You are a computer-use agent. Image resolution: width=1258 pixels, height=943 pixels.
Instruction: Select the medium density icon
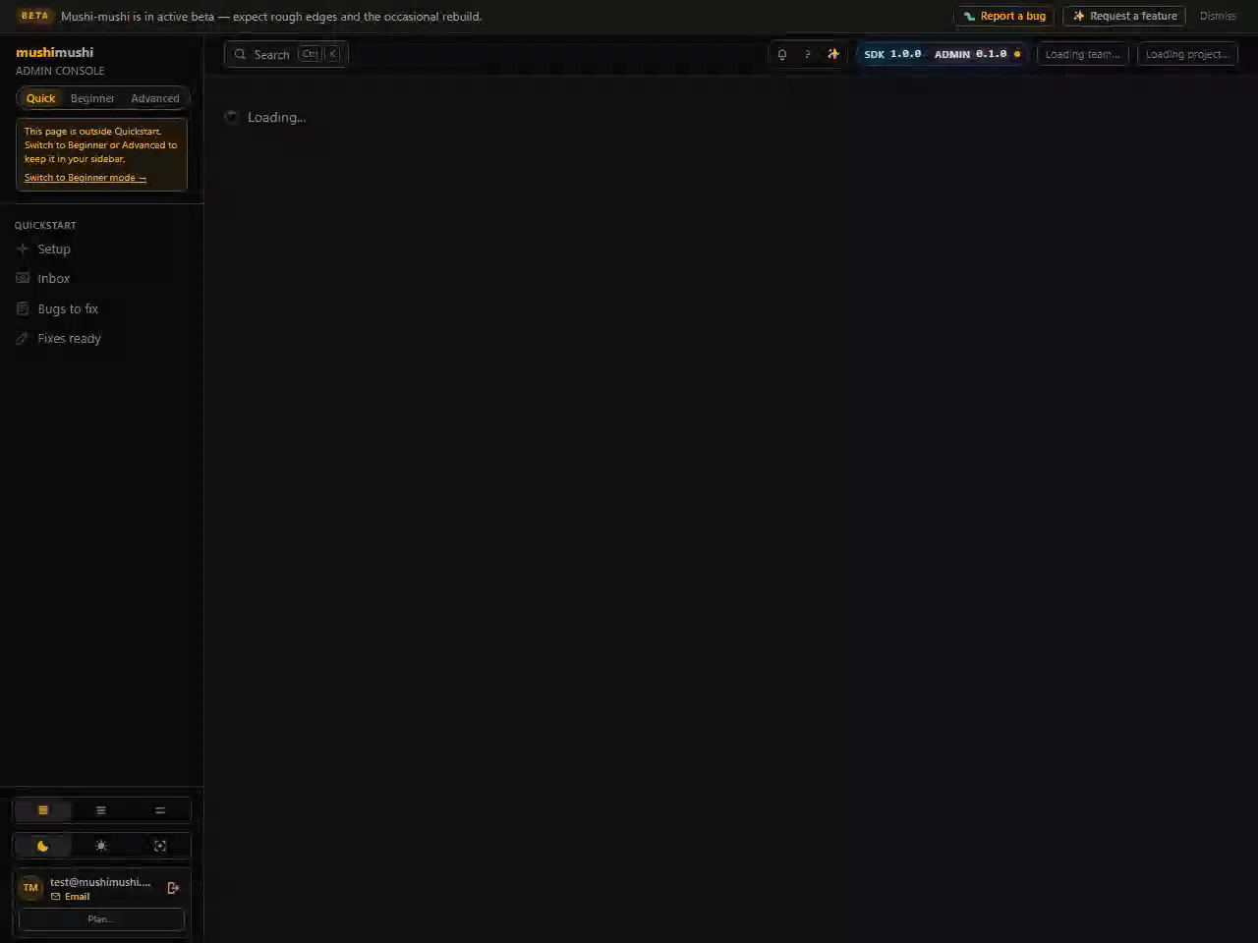pyautogui.click(x=101, y=810)
